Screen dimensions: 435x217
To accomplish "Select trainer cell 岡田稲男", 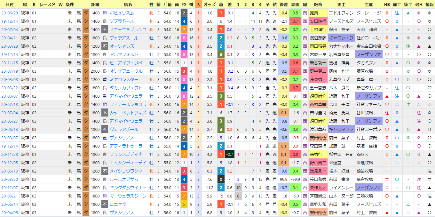I will click(x=318, y=46).
